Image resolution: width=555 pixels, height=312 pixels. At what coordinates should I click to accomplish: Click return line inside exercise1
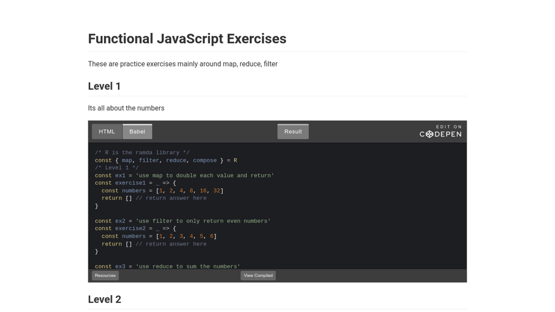coord(154,198)
